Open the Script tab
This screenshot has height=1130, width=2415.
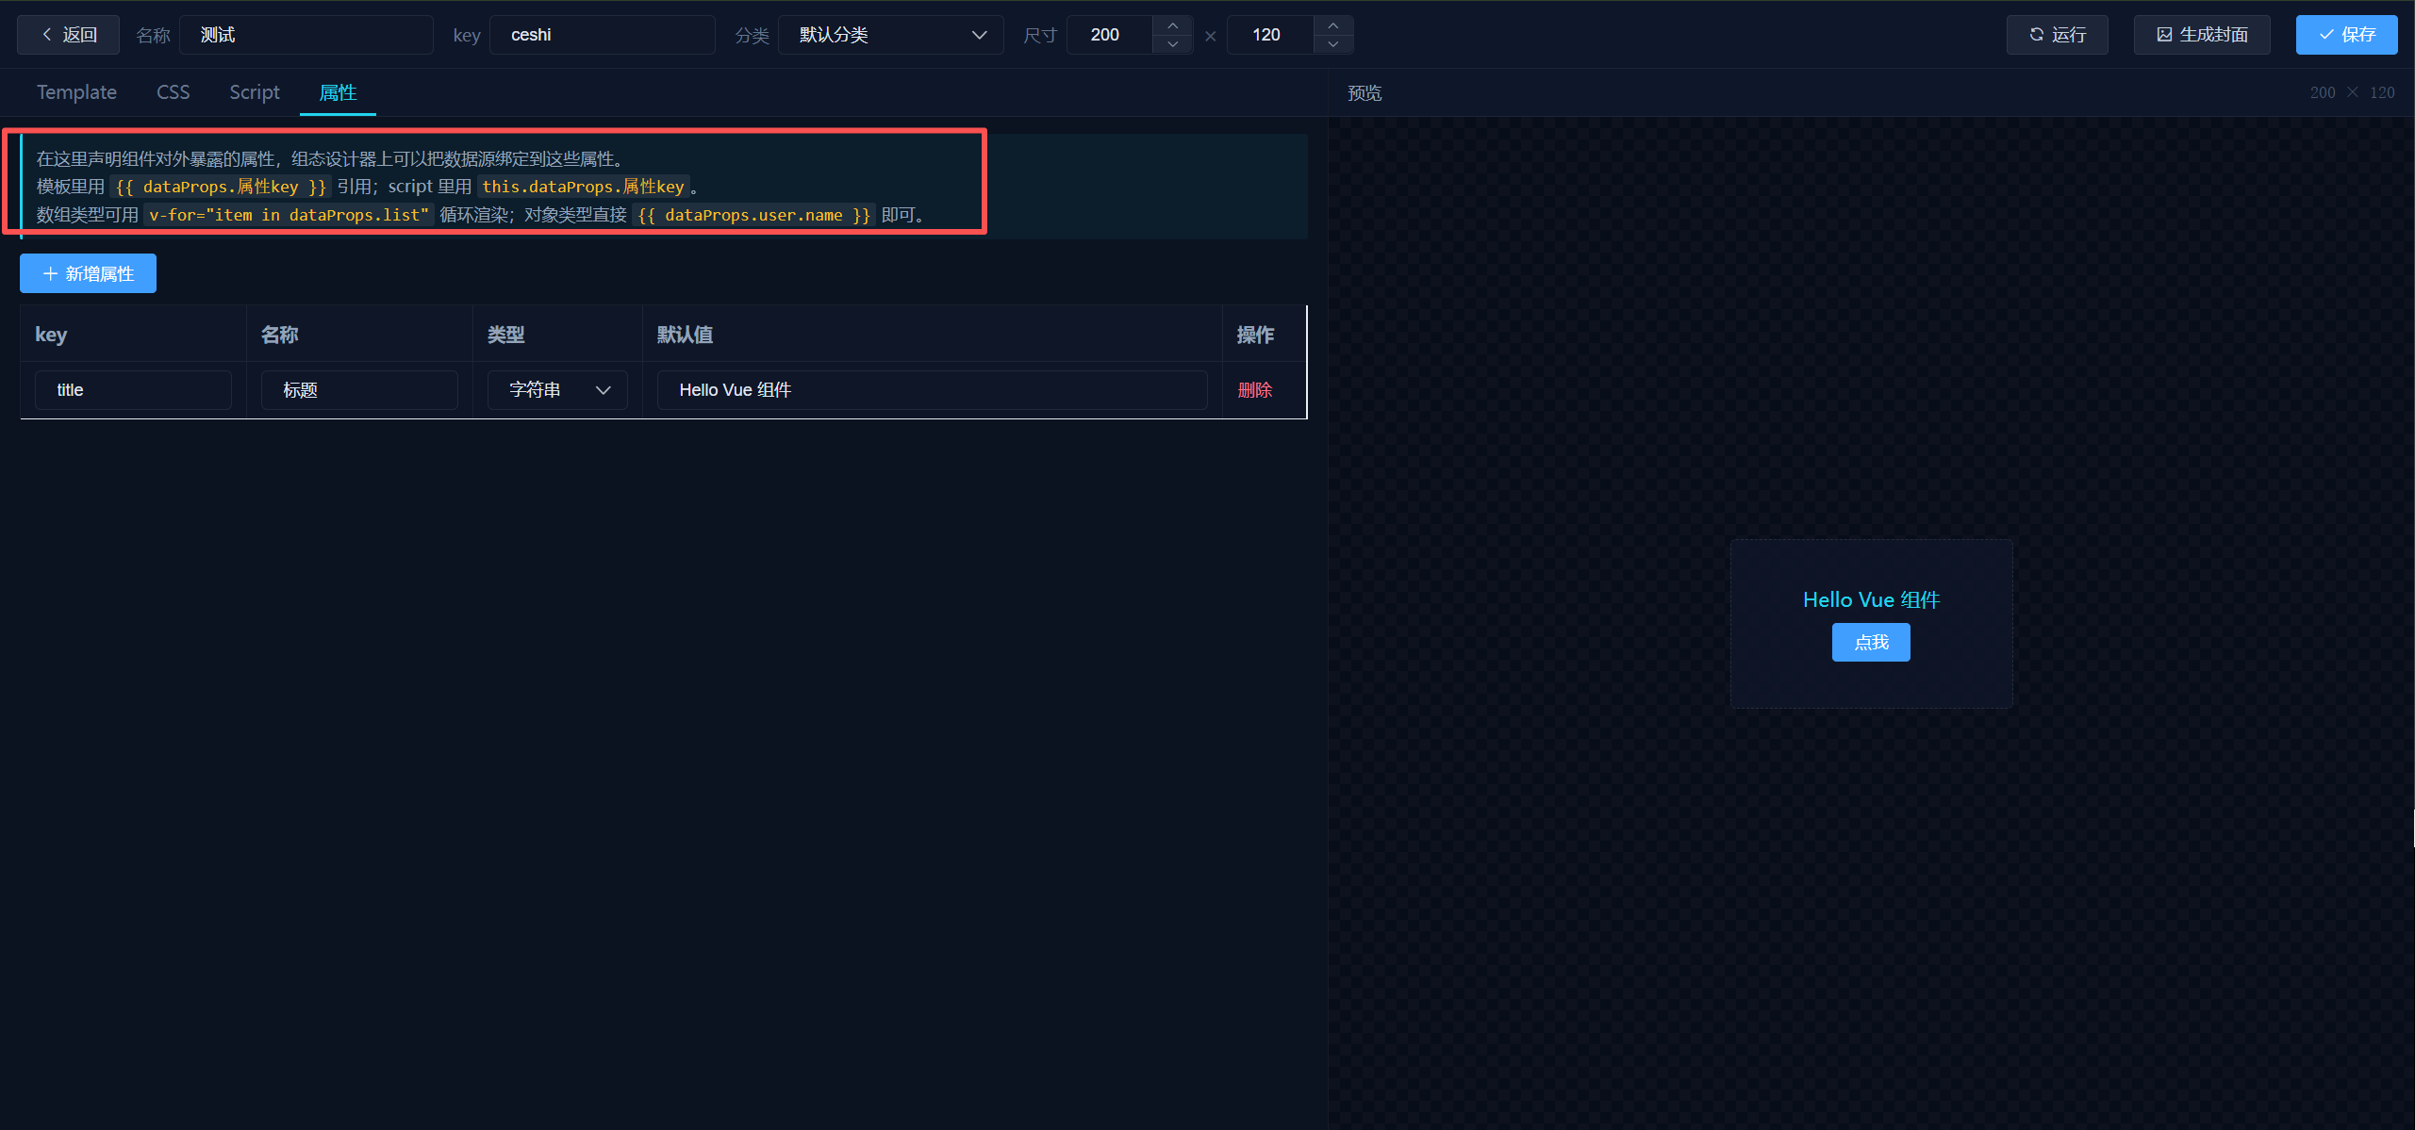255,92
